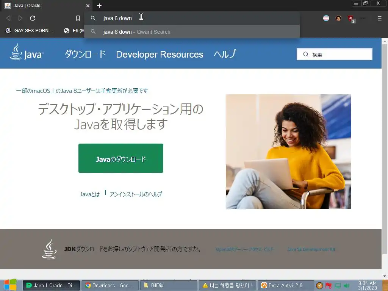This screenshot has height=291, width=388.
Task: Open the uBlock Origin extension icon
Action: coord(351,19)
